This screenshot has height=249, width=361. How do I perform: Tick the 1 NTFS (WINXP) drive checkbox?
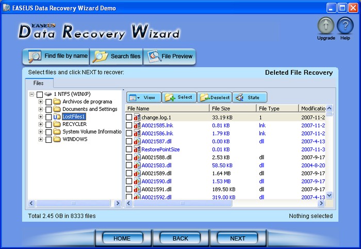40,94
